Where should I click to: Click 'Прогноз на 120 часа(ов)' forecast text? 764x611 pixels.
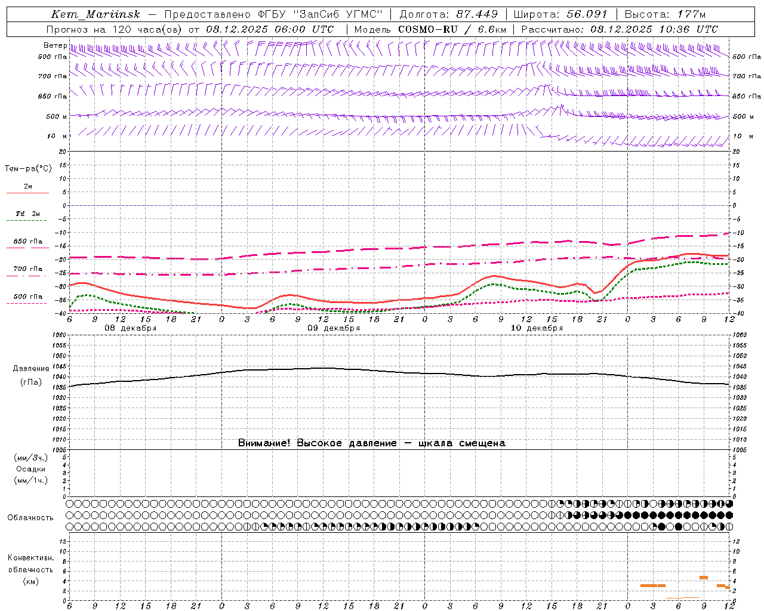click(115, 29)
